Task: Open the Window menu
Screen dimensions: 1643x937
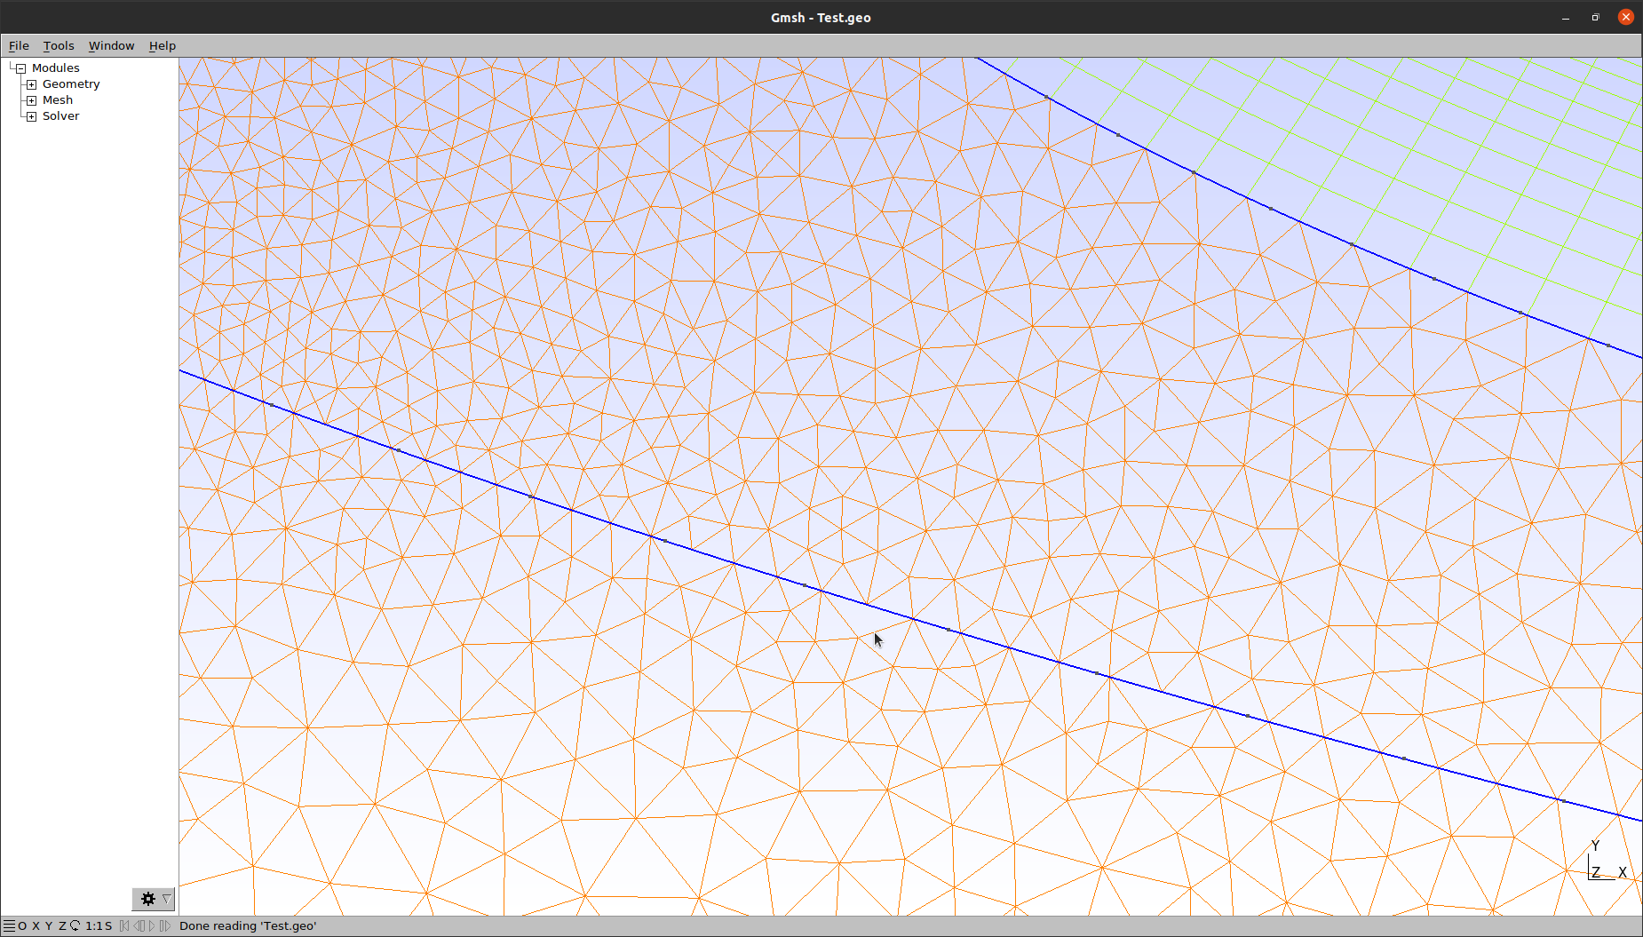Action: coord(111,45)
